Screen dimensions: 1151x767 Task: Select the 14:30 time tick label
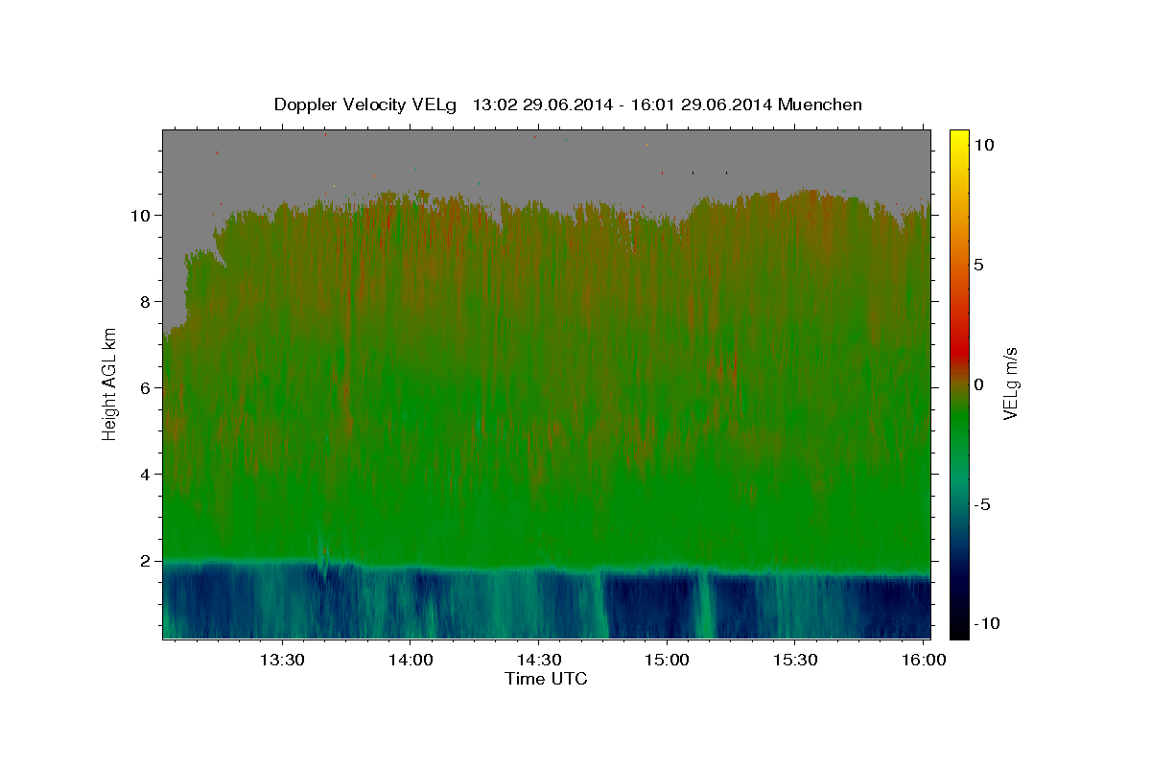point(538,661)
